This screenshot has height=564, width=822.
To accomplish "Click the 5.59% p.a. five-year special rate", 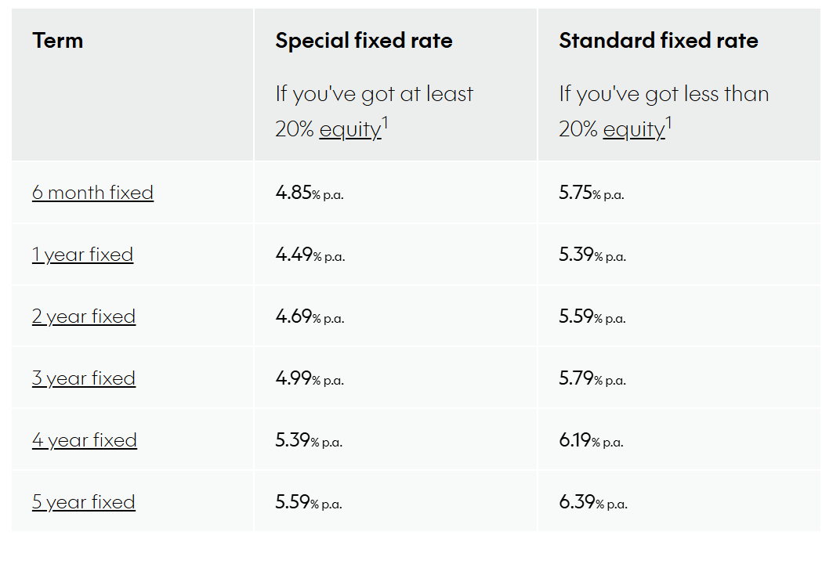I will (x=309, y=502).
